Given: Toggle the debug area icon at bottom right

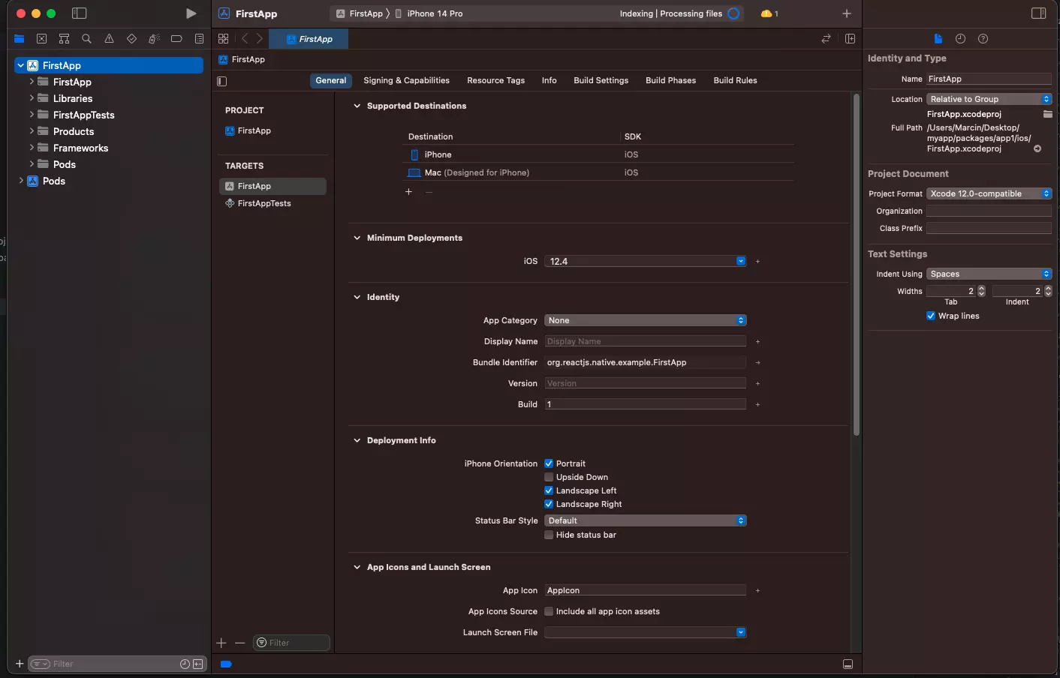Looking at the screenshot, I should [x=848, y=664].
